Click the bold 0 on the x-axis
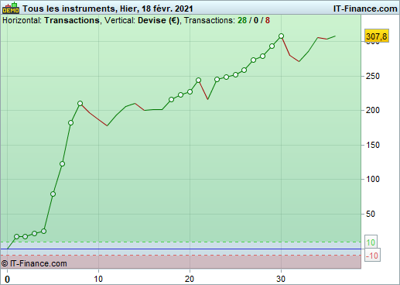Image resolution: width=400 pixels, height=285 pixels. coord(7,279)
